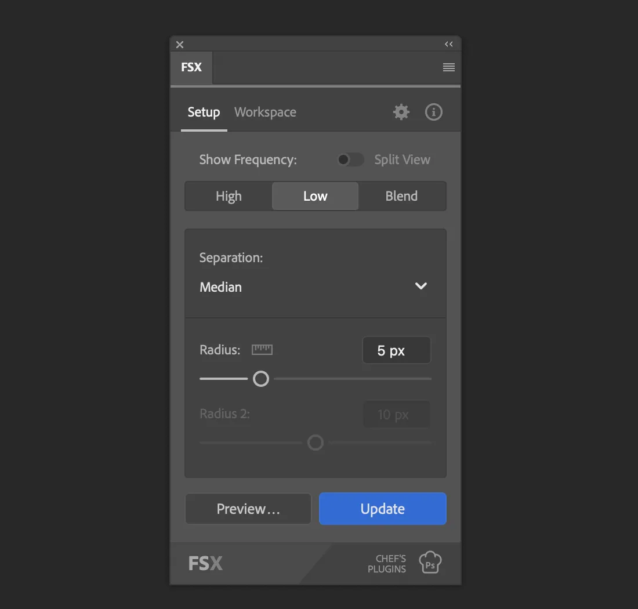Screen dimensions: 638x609
Task: Click the Preview… button
Action: tap(248, 509)
